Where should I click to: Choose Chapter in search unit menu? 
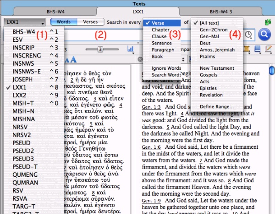point(162,30)
